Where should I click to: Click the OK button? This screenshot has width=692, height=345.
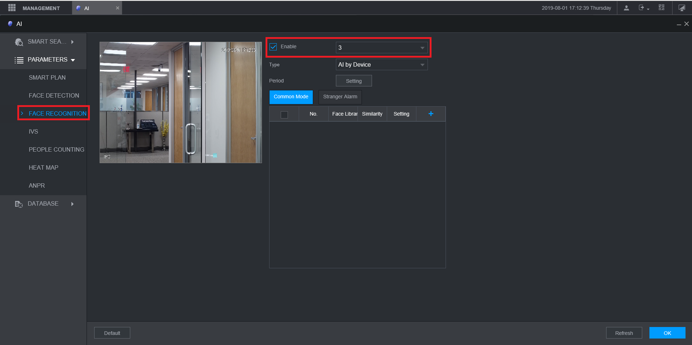pyautogui.click(x=667, y=333)
